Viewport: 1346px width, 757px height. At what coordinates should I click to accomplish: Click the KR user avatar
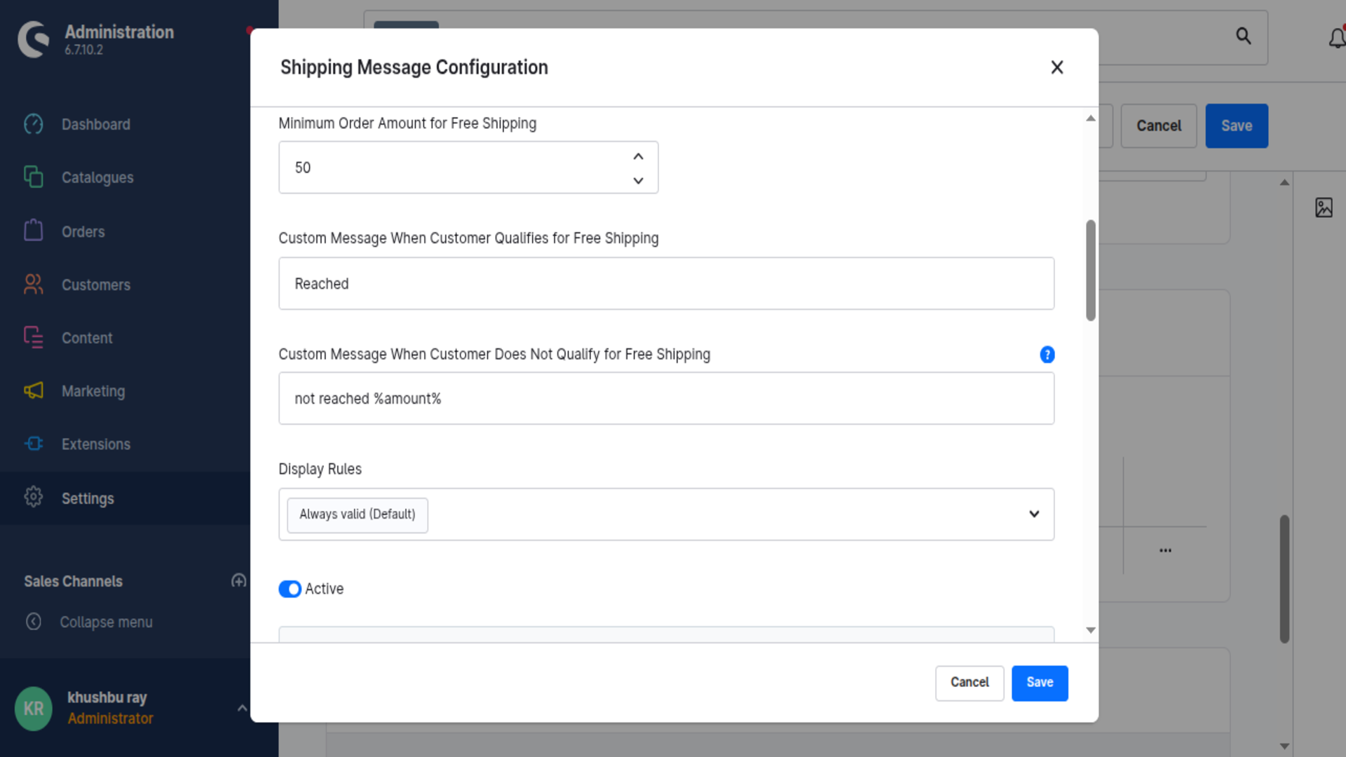tap(34, 709)
